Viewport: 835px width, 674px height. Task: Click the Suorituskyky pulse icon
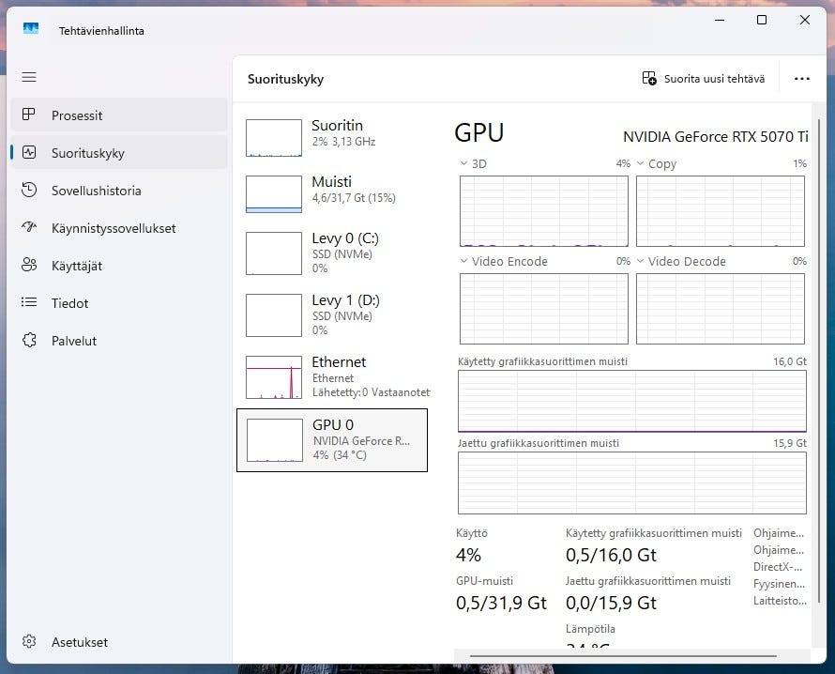(x=29, y=152)
